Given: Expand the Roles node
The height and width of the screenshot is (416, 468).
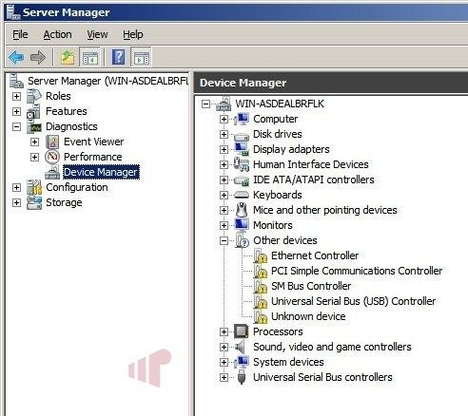Looking at the screenshot, I should (x=16, y=96).
